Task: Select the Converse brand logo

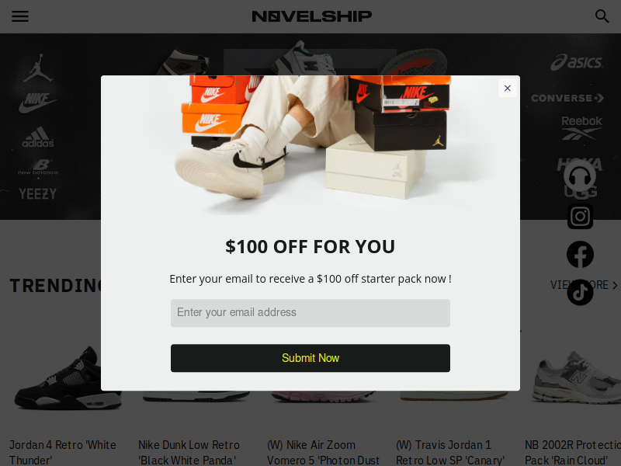Action: pos(567,98)
